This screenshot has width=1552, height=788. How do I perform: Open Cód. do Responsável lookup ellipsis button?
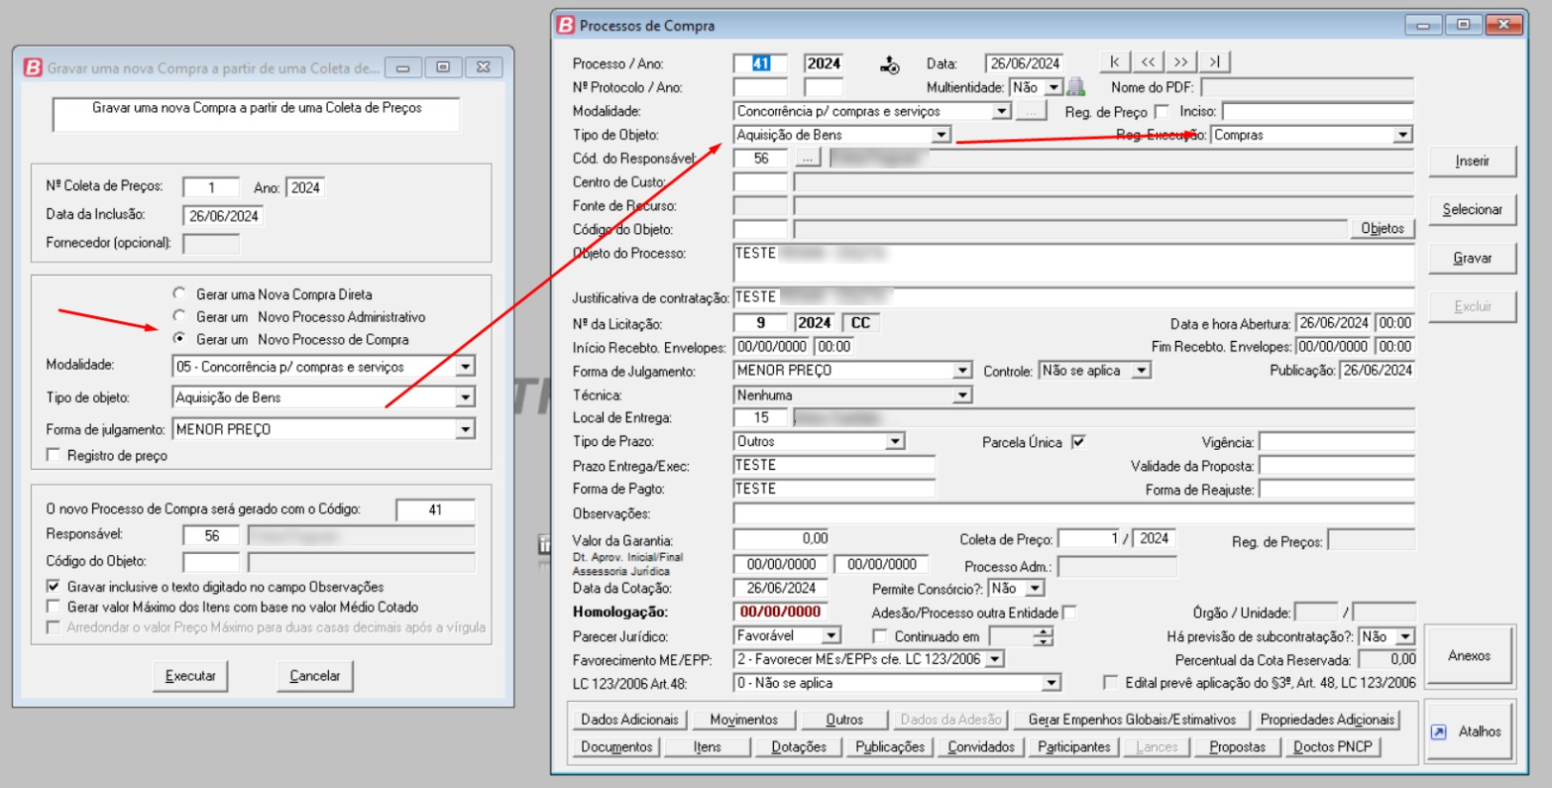(808, 158)
